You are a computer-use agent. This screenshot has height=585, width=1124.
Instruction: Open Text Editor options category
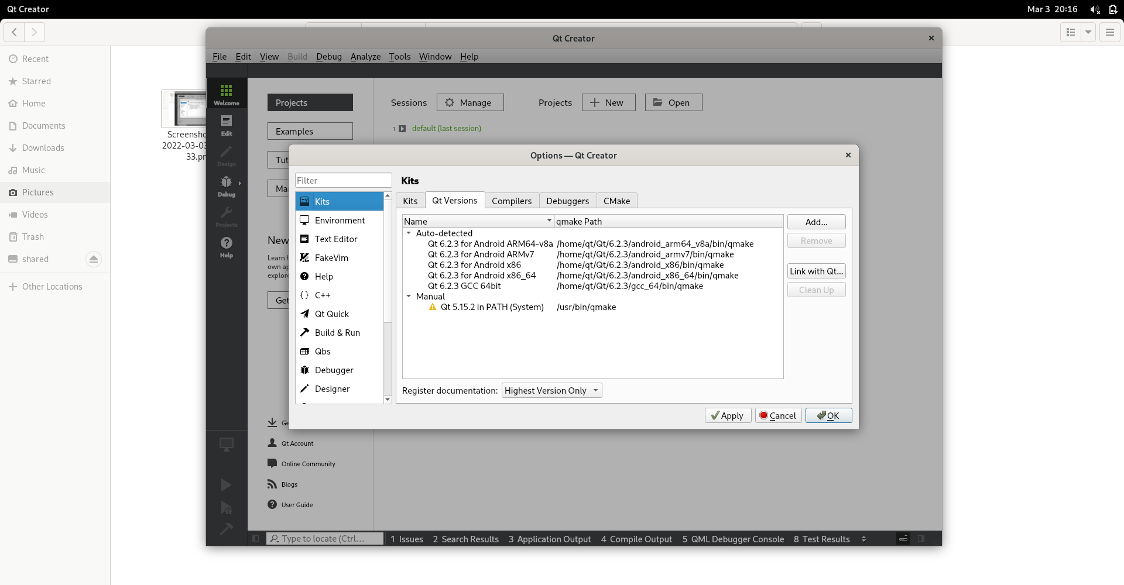coord(340,239)
